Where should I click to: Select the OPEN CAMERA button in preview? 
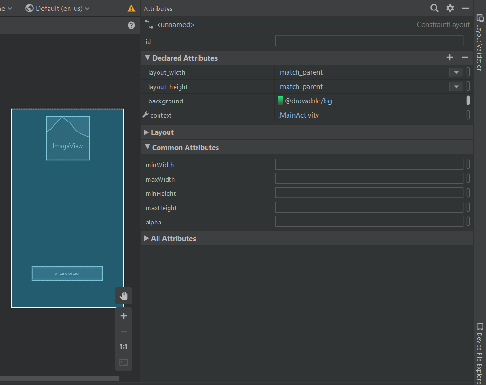(x=67, y=273)
